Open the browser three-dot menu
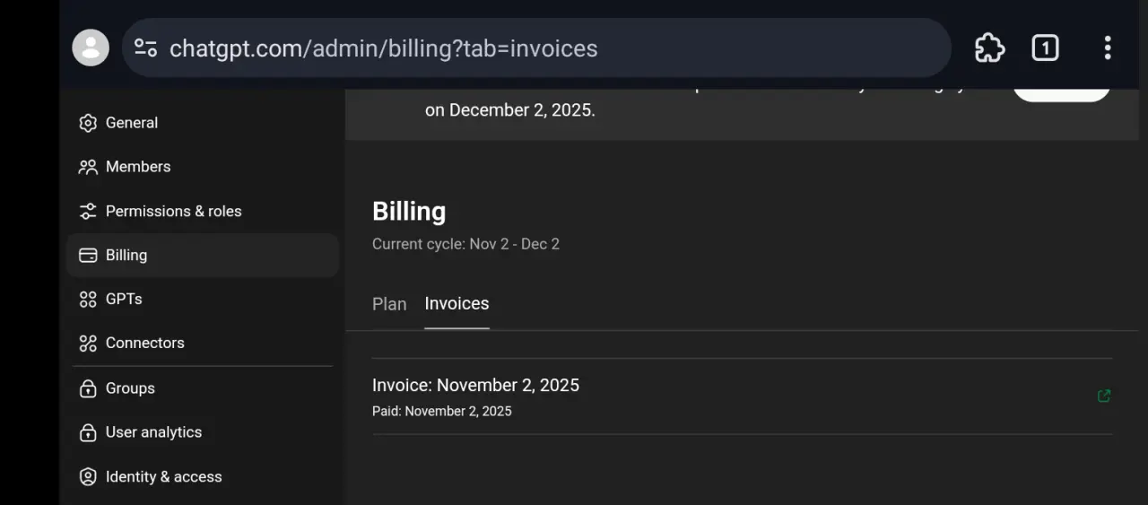Viewport: 1148px width, 505px height. pyautogui.click(x=1108, y=48)
